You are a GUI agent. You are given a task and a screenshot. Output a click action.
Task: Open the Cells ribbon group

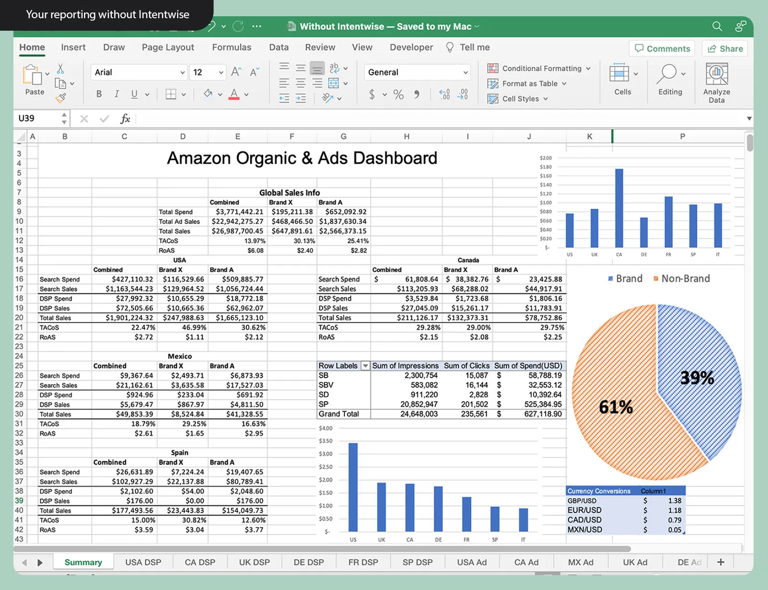point(623,79)
